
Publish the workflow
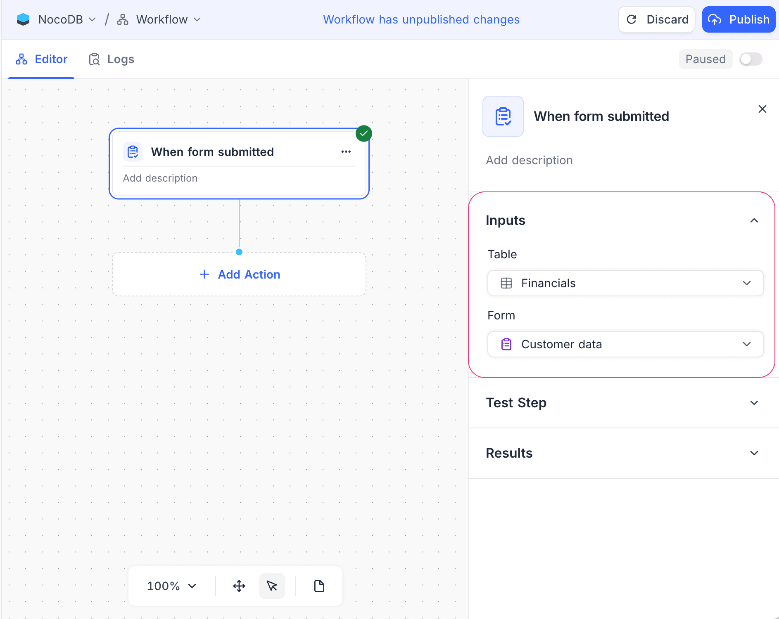[739, 19]
